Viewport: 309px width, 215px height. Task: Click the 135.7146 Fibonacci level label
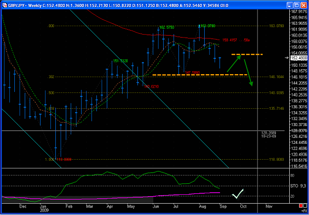[276, 108]
